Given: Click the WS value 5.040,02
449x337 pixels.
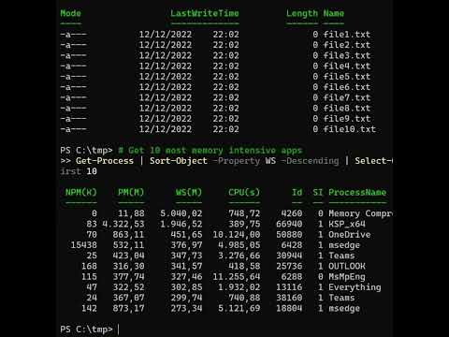Looking at the screenshot, I should [x=181, y=213].
